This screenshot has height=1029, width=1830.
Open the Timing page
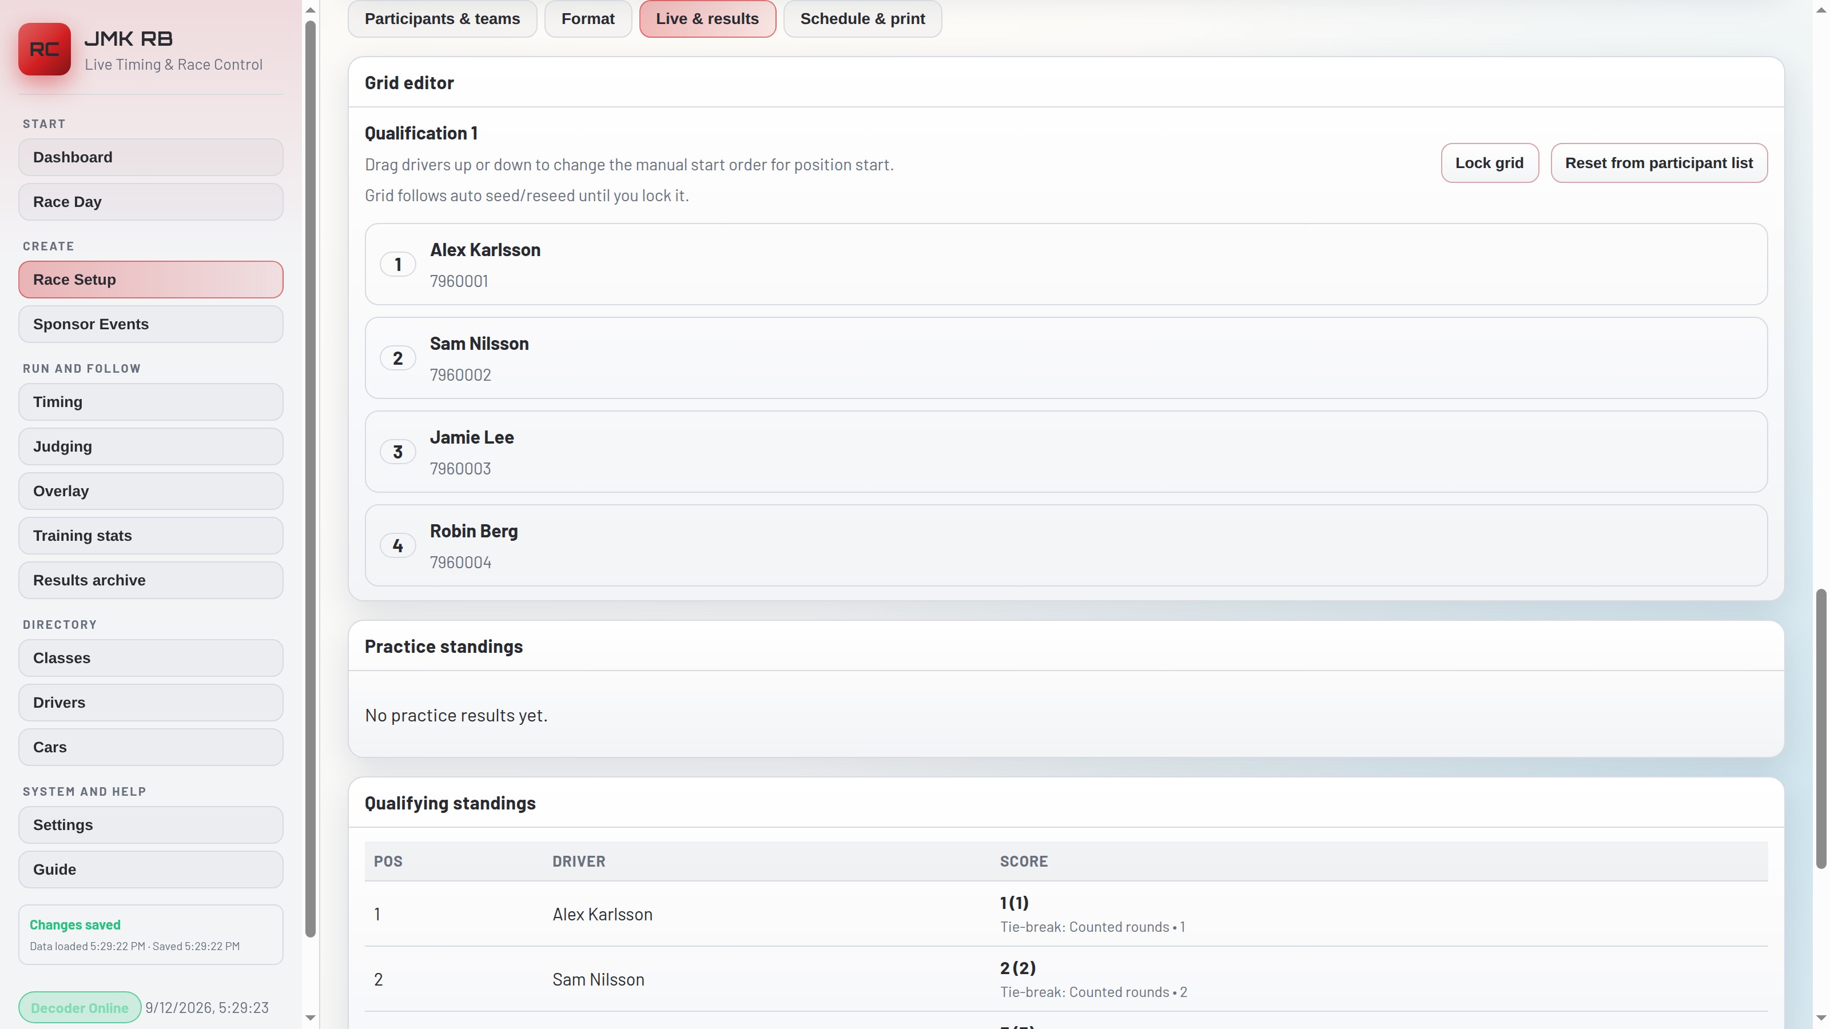click(150, 402)
